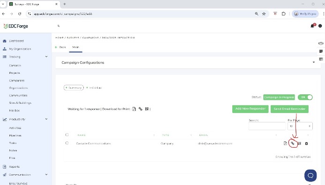Screen dimensions: 325x185
Task: Open Mail box in the sidebar
Action: 15,111
